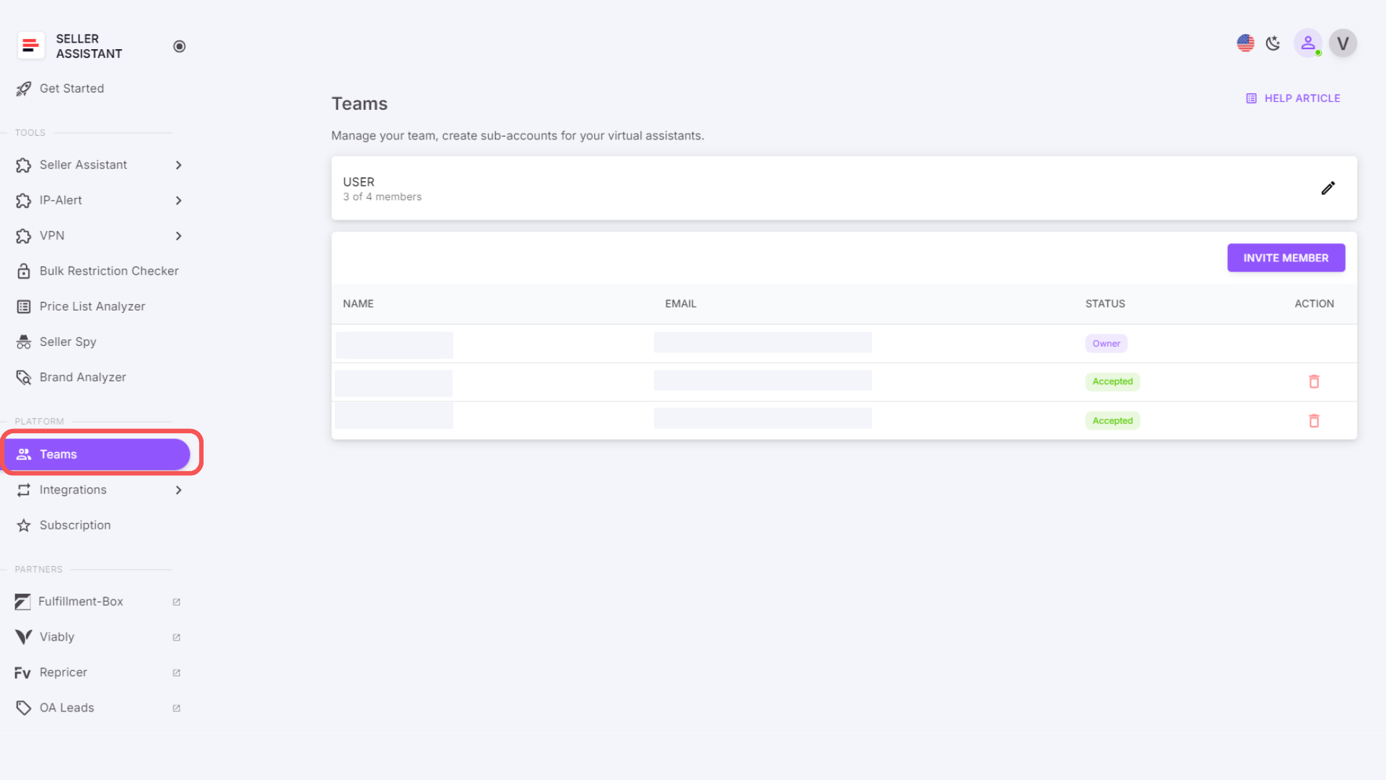Delete the last Accepted member via trash icon

pos(1314,420)
